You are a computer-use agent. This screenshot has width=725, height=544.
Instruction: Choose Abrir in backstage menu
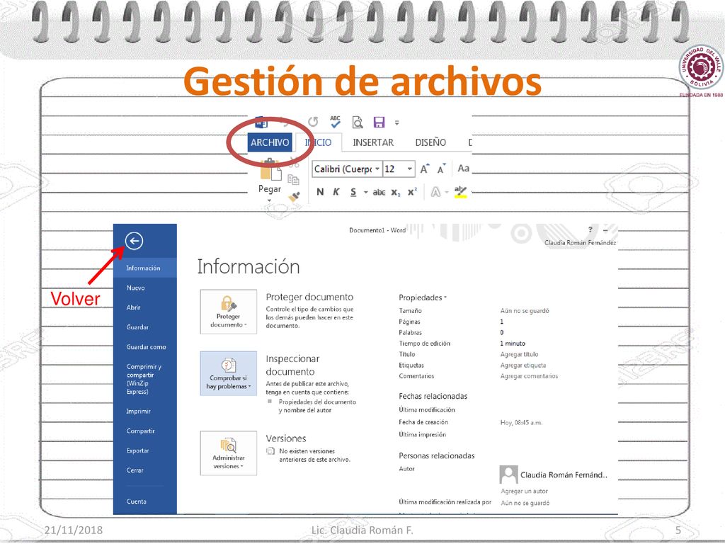(133, 307)
